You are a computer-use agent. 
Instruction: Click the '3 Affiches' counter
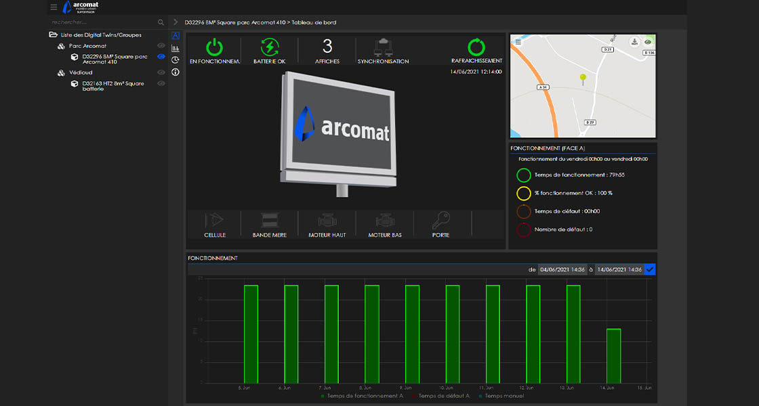[x=327, y=51]
